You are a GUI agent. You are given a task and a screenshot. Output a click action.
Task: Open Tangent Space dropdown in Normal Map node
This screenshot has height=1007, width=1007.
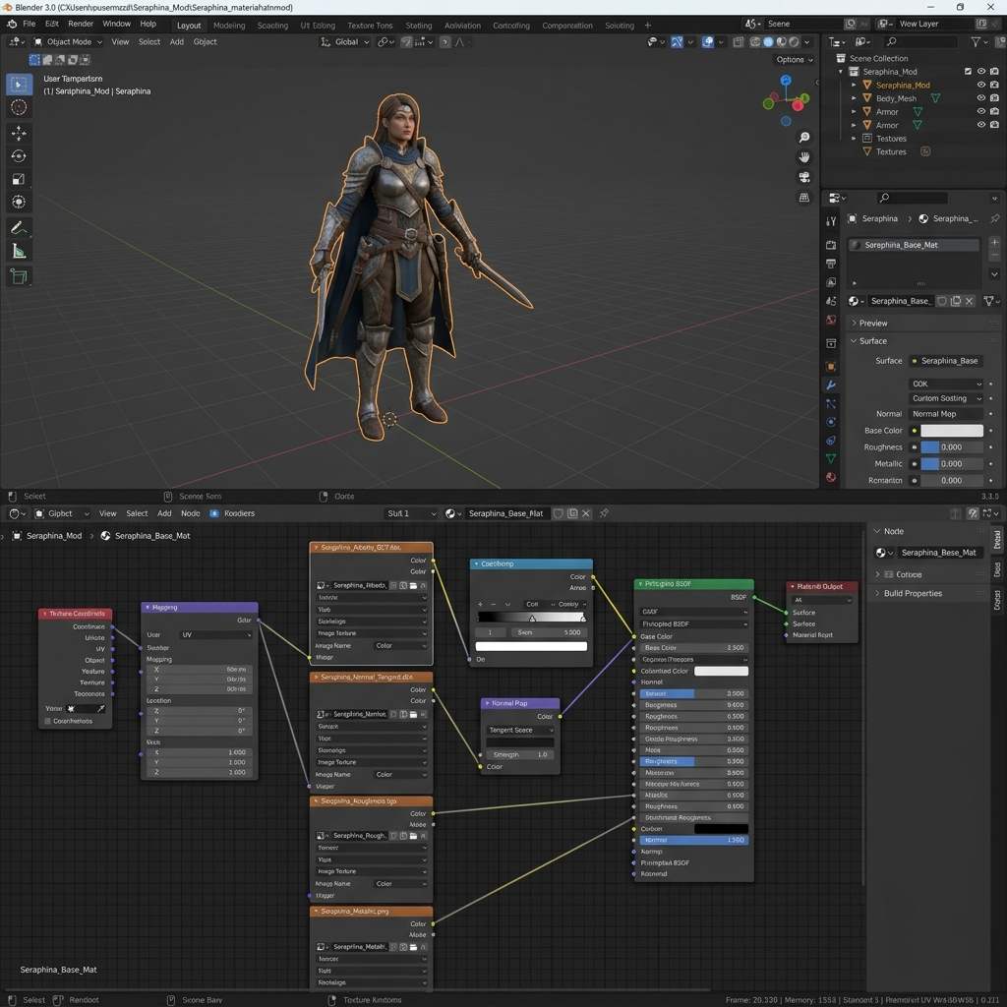point(521,731)
